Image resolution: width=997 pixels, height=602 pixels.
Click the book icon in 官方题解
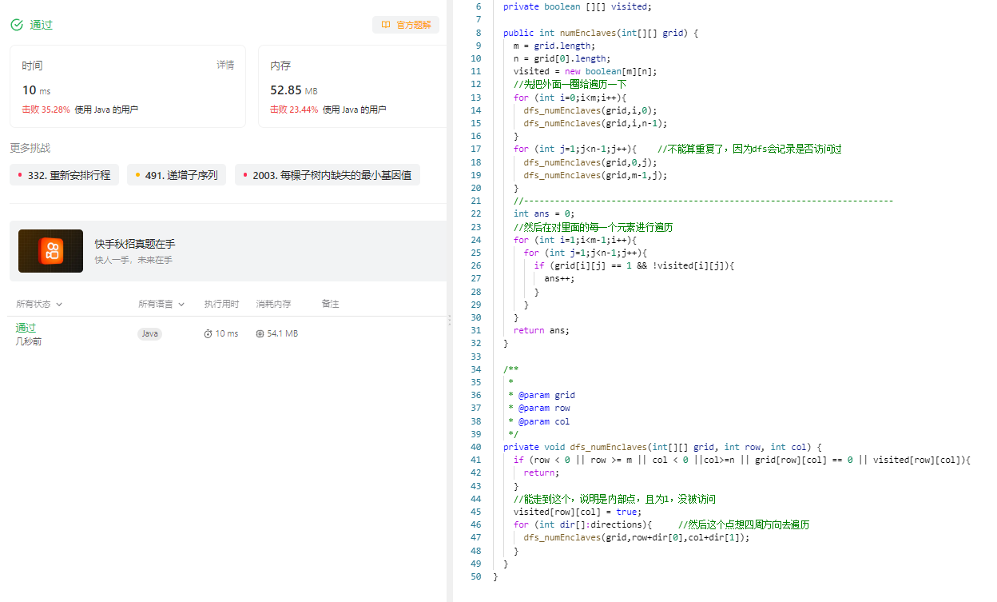coord(386,25)
